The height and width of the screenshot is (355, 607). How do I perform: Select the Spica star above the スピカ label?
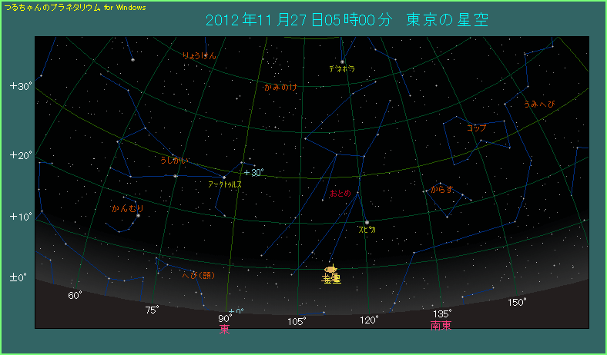(367, 223)
